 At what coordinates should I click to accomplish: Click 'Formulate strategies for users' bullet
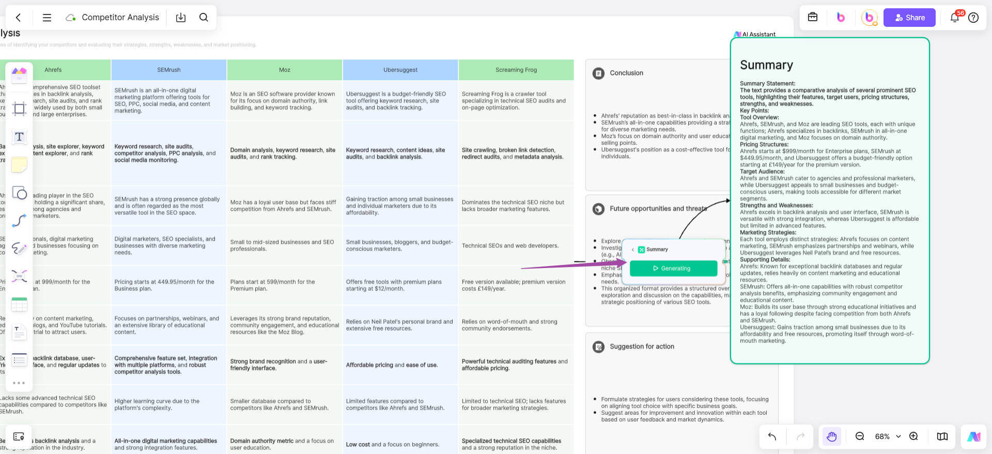pyautogui.click(x=685, y=402)
